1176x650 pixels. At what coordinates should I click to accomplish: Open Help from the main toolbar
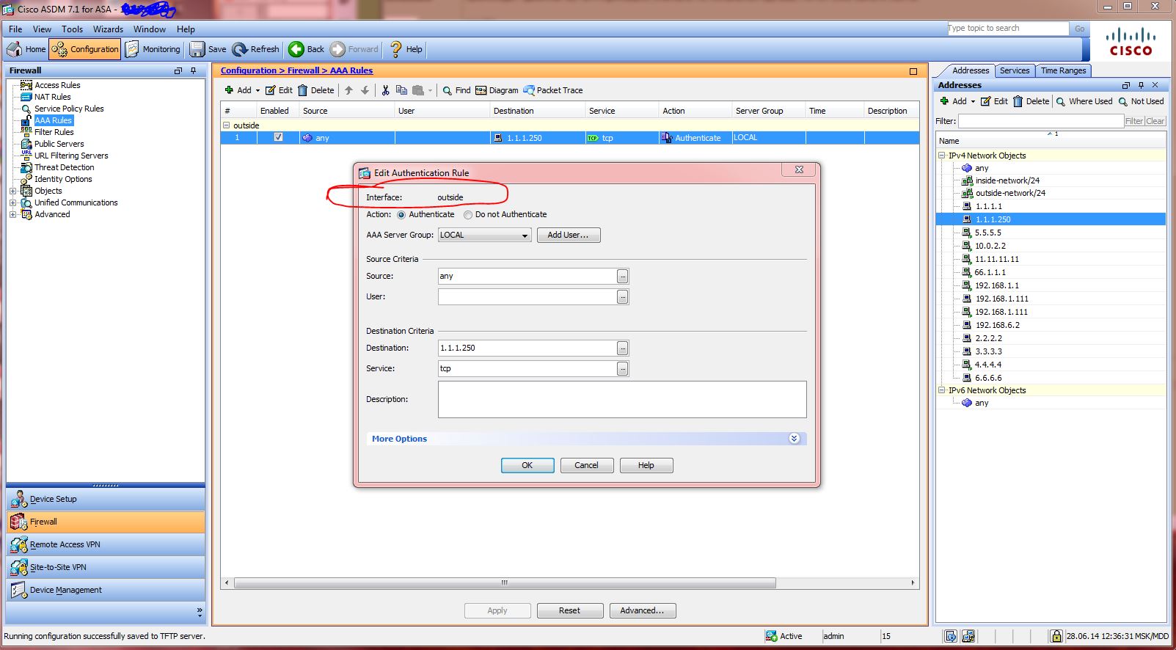pos(406,49)
